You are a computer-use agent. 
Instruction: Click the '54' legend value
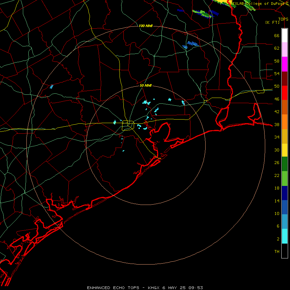click(x=277, y=73)
